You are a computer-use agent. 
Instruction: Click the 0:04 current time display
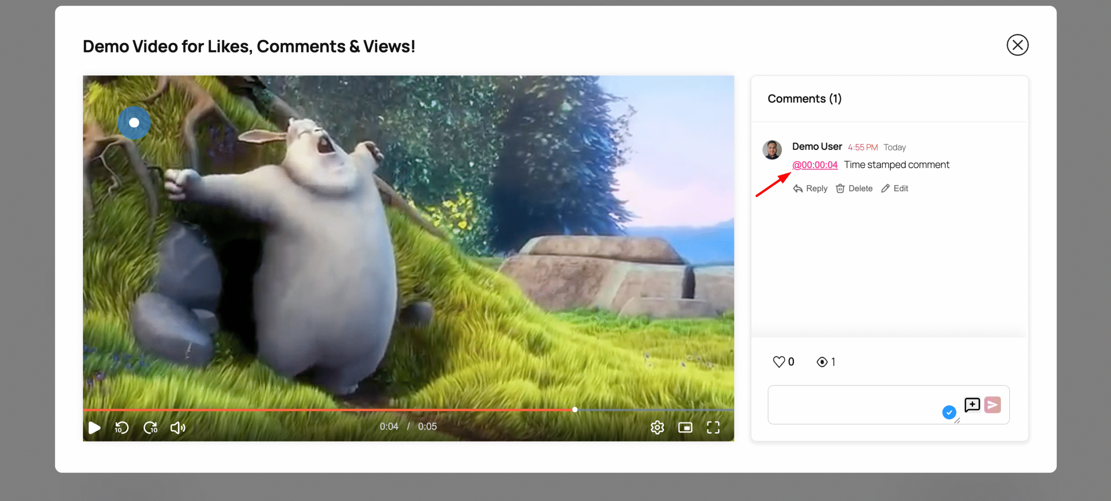coord(389,426)
